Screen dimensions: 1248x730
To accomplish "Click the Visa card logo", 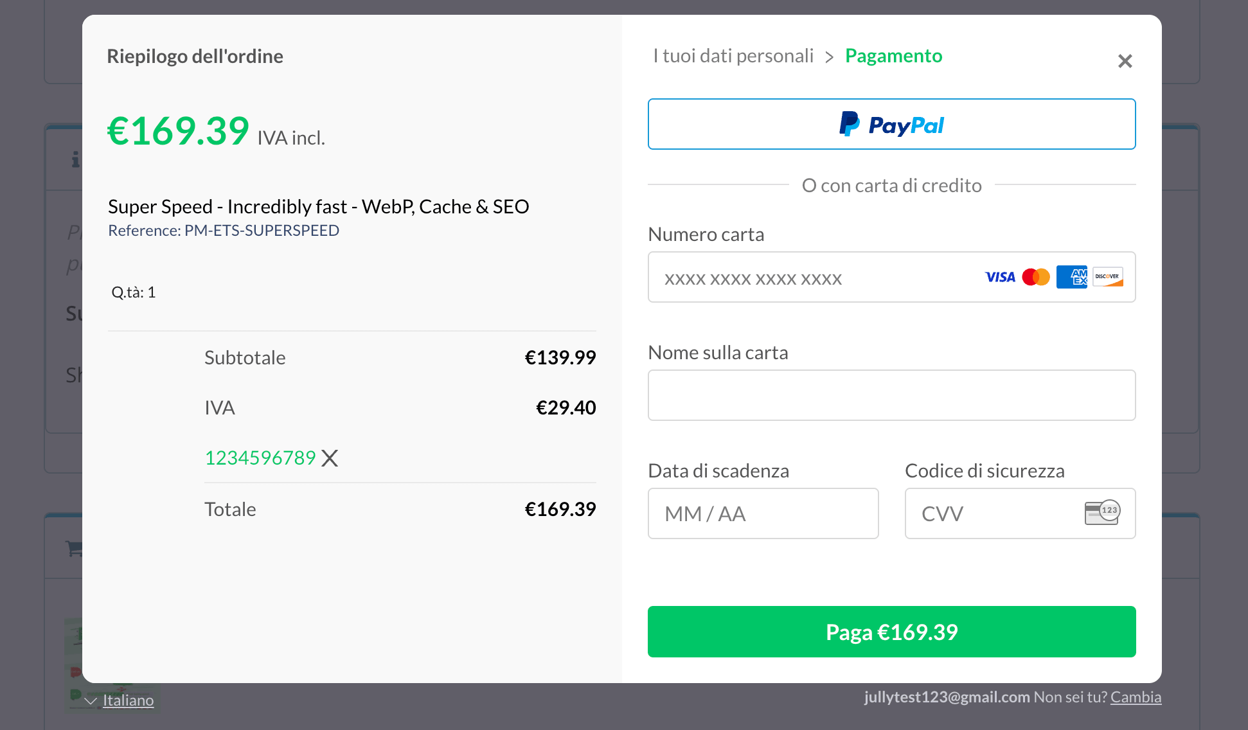I will pos(1000,277).
